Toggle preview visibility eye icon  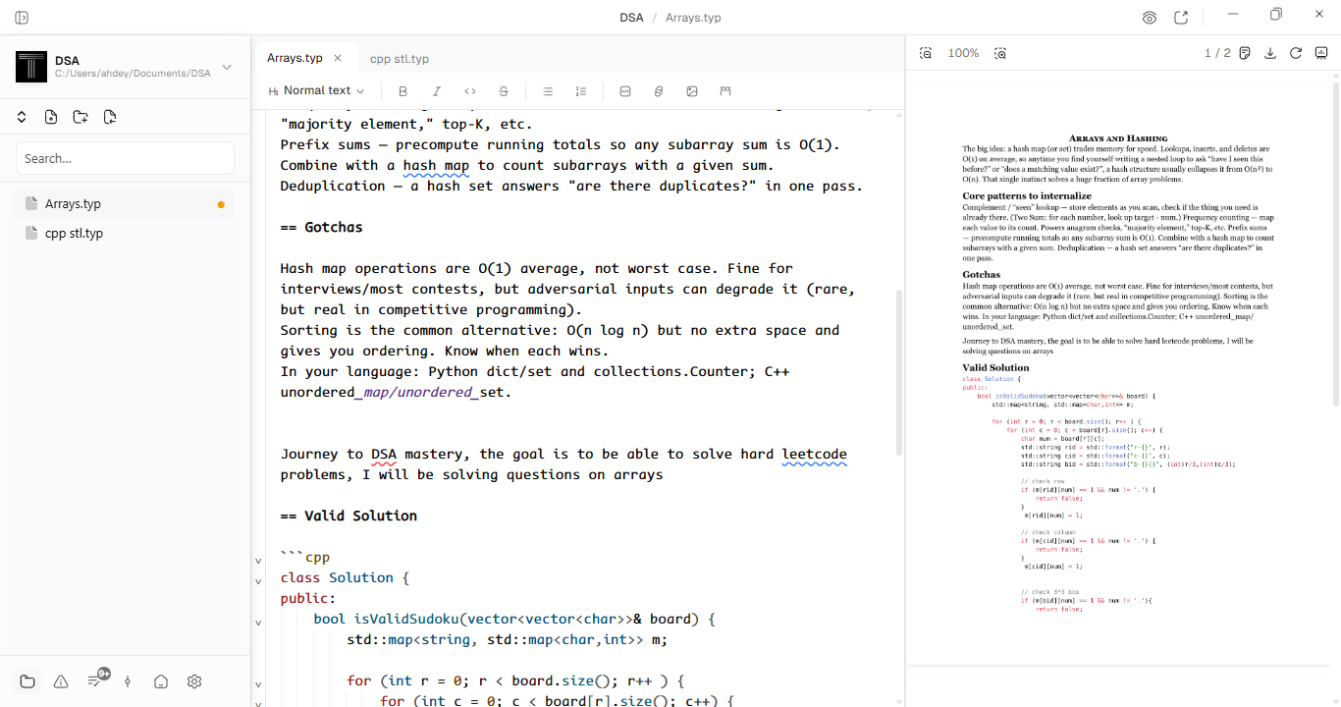coord(1150,18)
